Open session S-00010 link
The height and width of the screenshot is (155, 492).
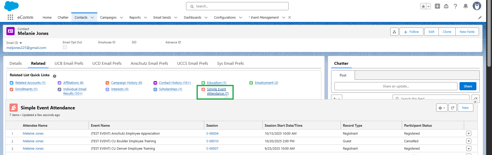point(212,141)
